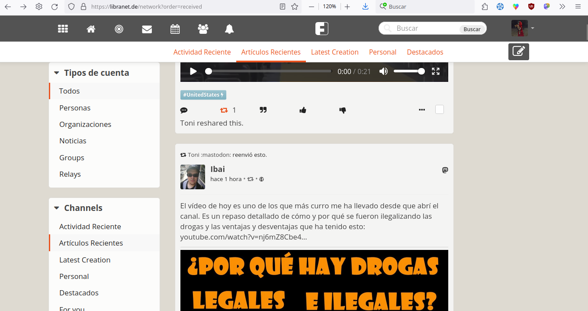Switch to the Latest Creation tab
Image resolution: width=588 pixels, height=311 pixels.
tap(334, 52)
